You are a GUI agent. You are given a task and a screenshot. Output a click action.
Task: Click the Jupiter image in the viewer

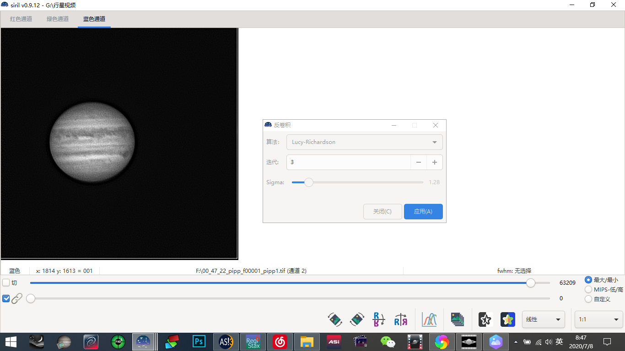[92, 142]
